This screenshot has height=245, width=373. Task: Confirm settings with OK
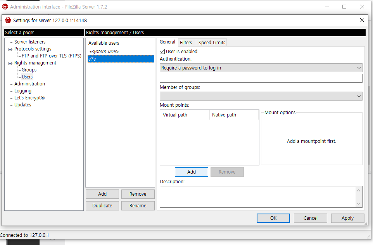(x=273, y=218)
